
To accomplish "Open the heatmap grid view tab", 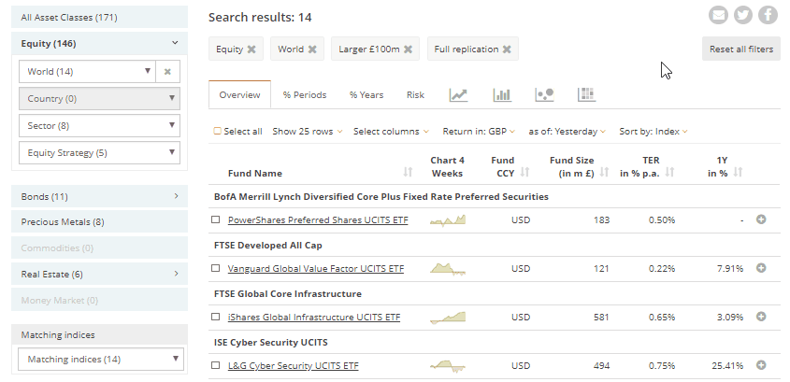I will coord(586,94).
